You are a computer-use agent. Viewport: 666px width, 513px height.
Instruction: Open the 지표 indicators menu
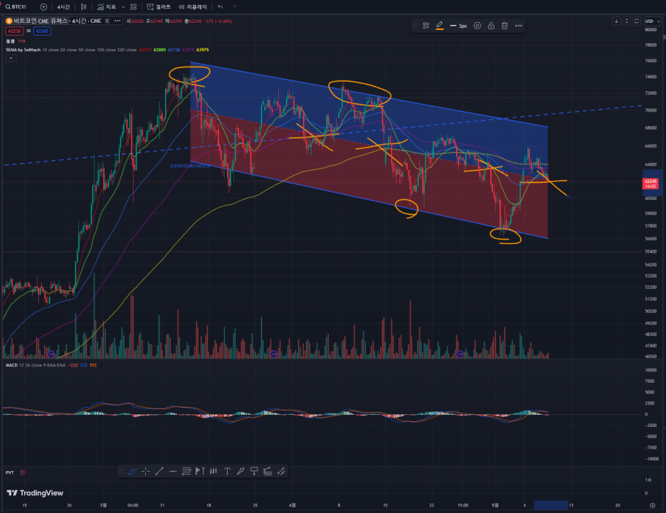[x=107, y=7]
